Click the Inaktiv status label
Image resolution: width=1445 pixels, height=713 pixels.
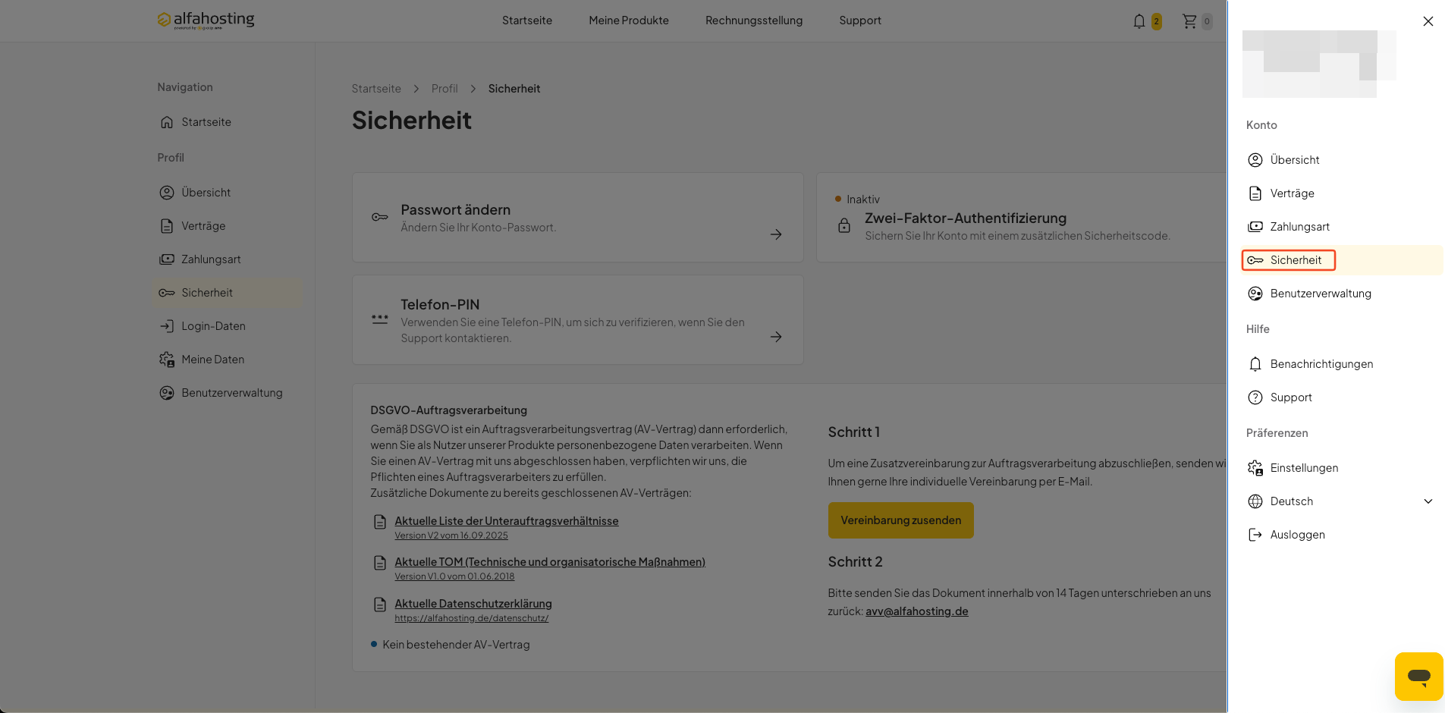click(863, 199)
